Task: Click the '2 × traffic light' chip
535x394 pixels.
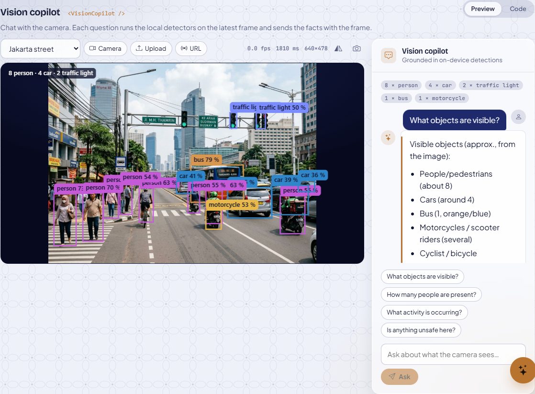Action: 490,85
